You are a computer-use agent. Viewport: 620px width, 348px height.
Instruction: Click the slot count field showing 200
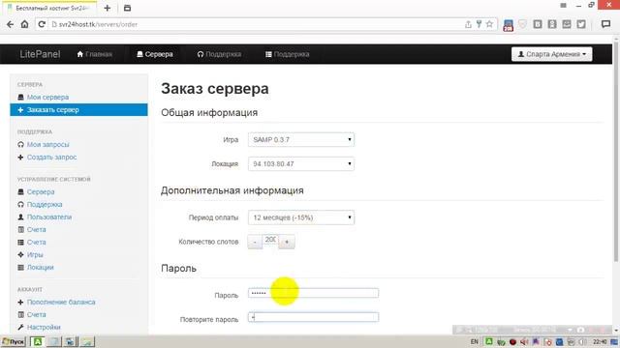pyautogui.click(x=270, y=240)
